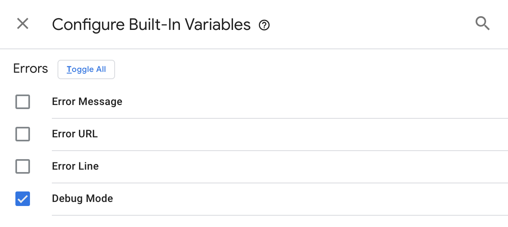Click the divider line below Error URL

pyautogui.click(x=280, y=151)
